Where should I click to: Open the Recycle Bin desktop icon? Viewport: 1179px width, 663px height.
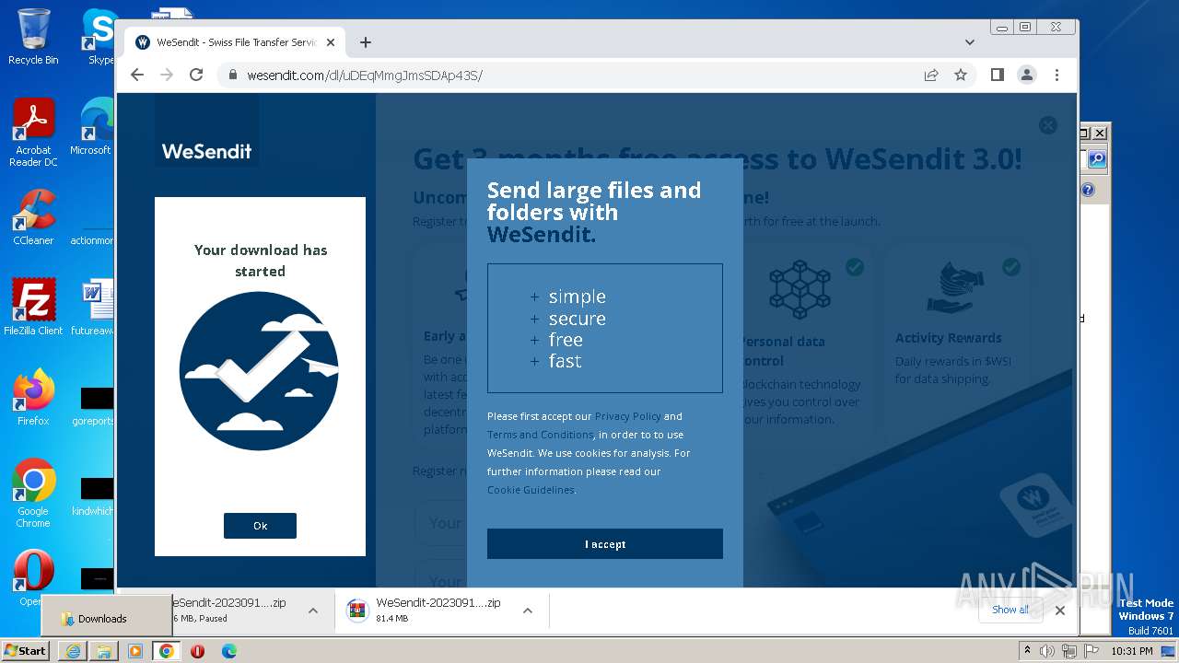[33, 37]
